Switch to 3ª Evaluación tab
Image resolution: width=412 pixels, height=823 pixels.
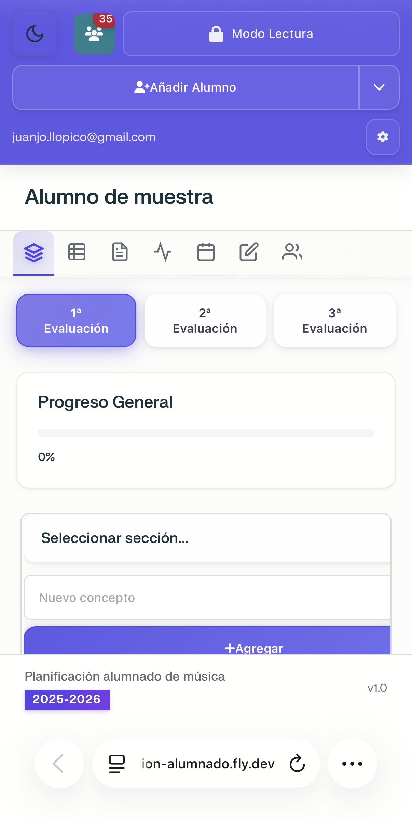(334, 320)
